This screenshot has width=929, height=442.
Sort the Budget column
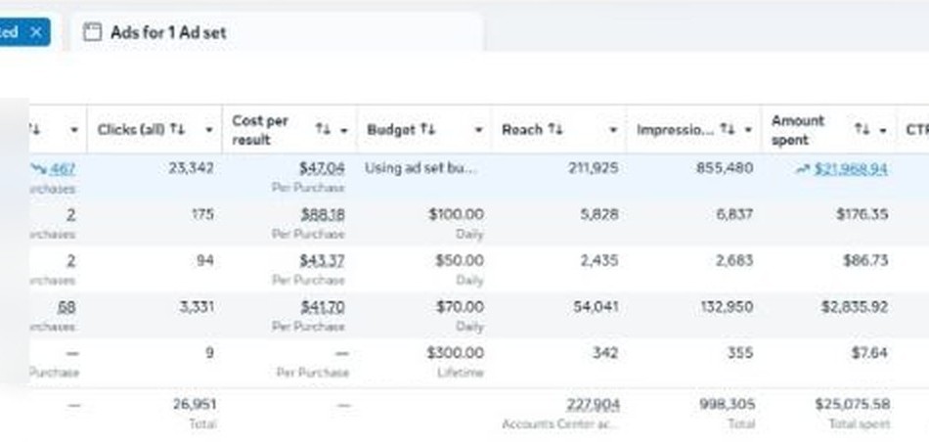click(x=428, y=129)
